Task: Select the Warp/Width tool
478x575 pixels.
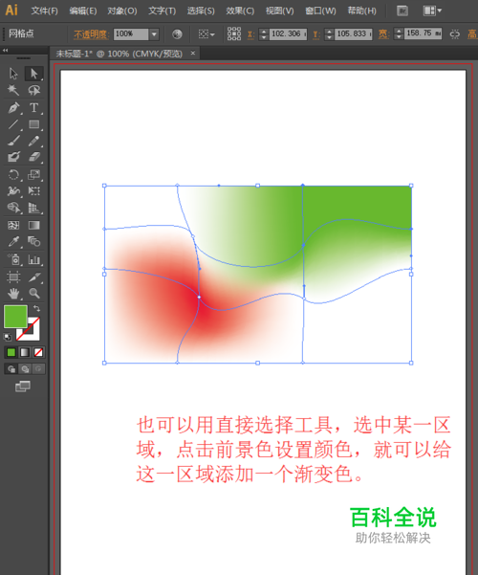Action: coord(13,191)
